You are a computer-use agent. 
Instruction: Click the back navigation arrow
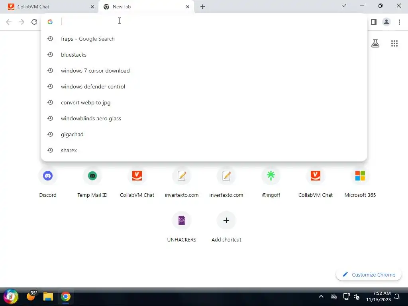[9, 22]
